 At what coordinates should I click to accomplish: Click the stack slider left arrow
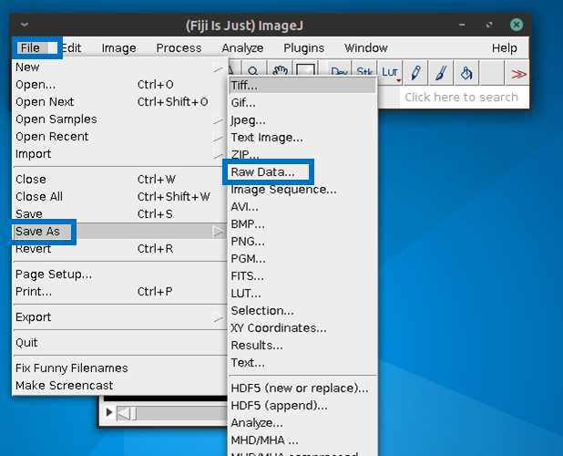pyautogui.click(x=124, y=413)
